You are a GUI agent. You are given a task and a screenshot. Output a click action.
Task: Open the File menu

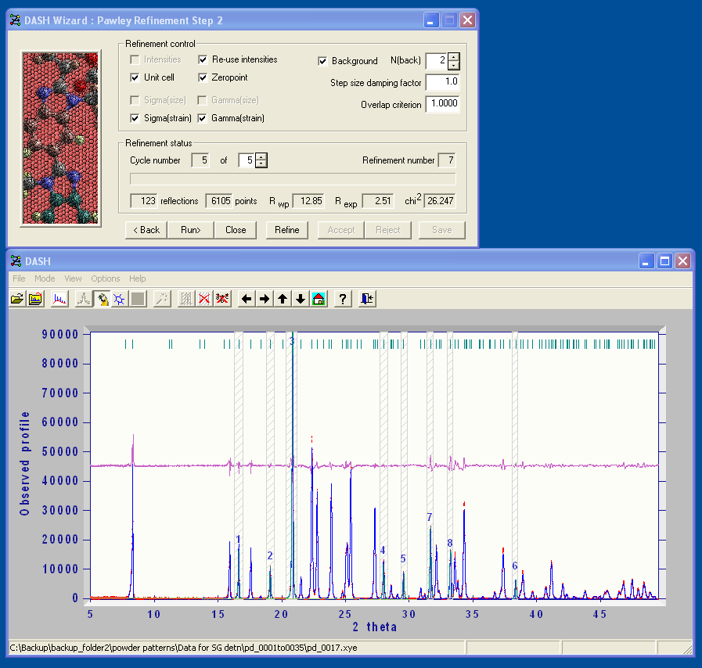pos(19,278)
